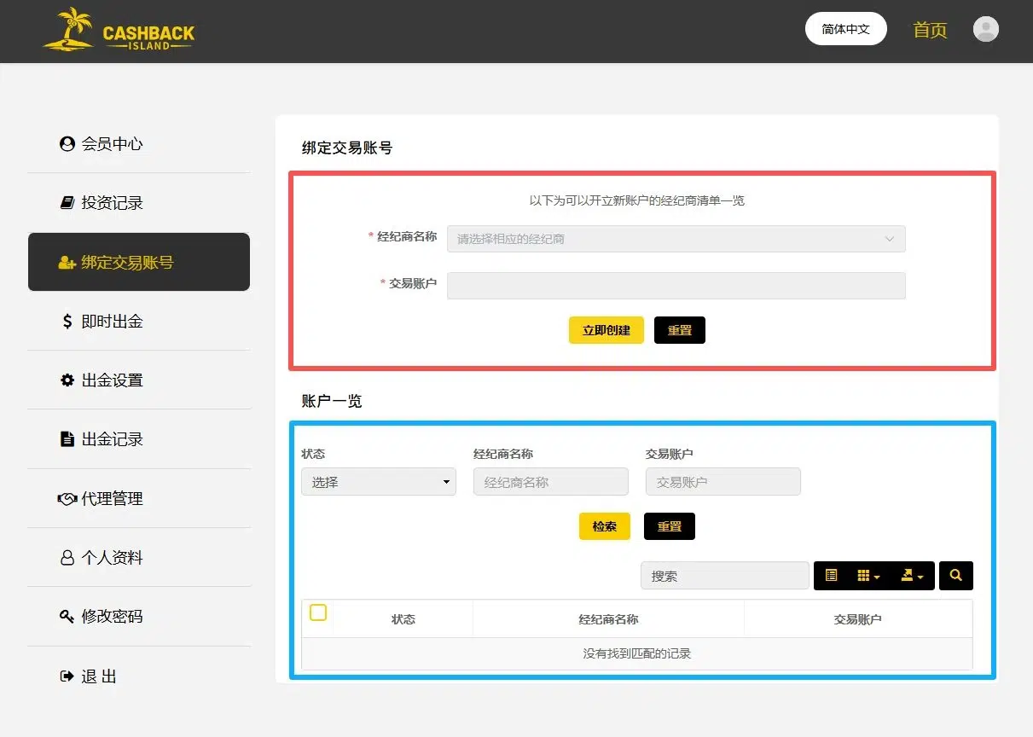The width and height of the screenshot is (1033, 737).
Task: Click the 代理管理 handshake icon
Action: coord(67,499)
